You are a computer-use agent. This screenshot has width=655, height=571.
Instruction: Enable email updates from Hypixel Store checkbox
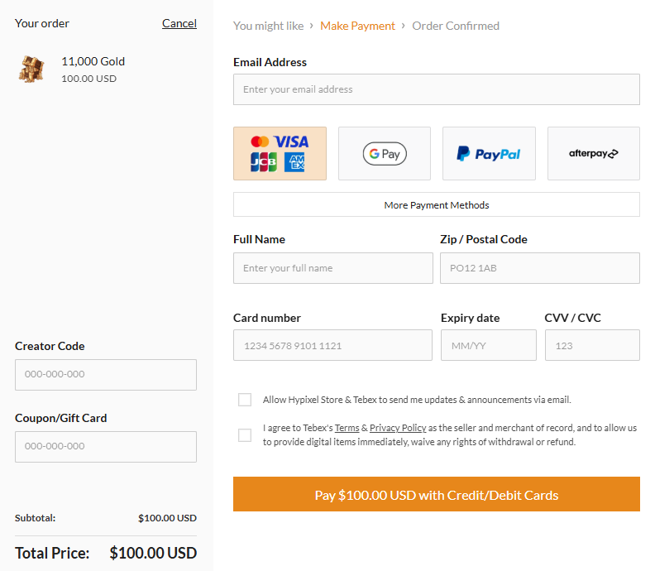click(245, 400)
